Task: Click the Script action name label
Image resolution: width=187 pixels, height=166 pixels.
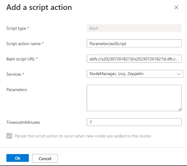Action: 23,44
